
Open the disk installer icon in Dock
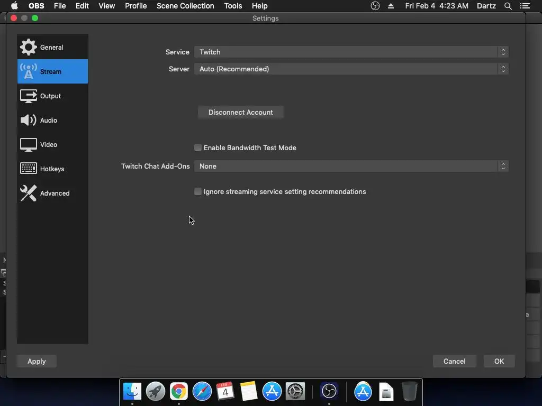[386, 392]
